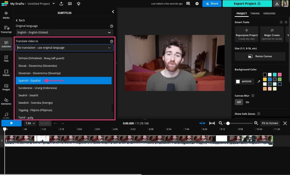Enable Canvas Blur by clicking On
Screen dimensions: 290x175
coord(248,102)
